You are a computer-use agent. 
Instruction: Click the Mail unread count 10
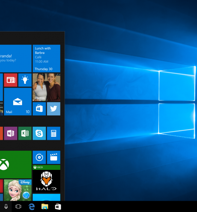click(x=28, y=112)
